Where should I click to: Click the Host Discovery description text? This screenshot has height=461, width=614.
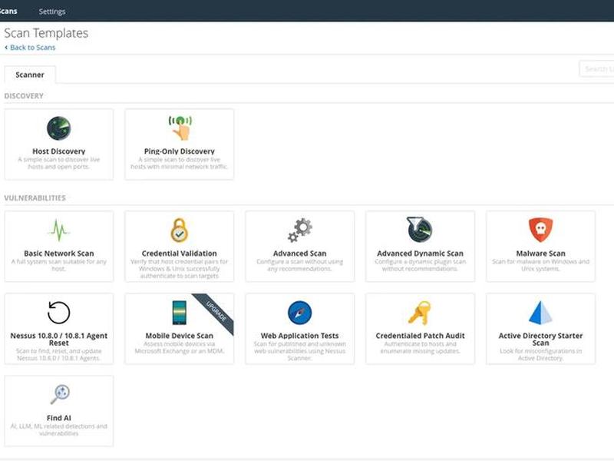tap(59, 163)
